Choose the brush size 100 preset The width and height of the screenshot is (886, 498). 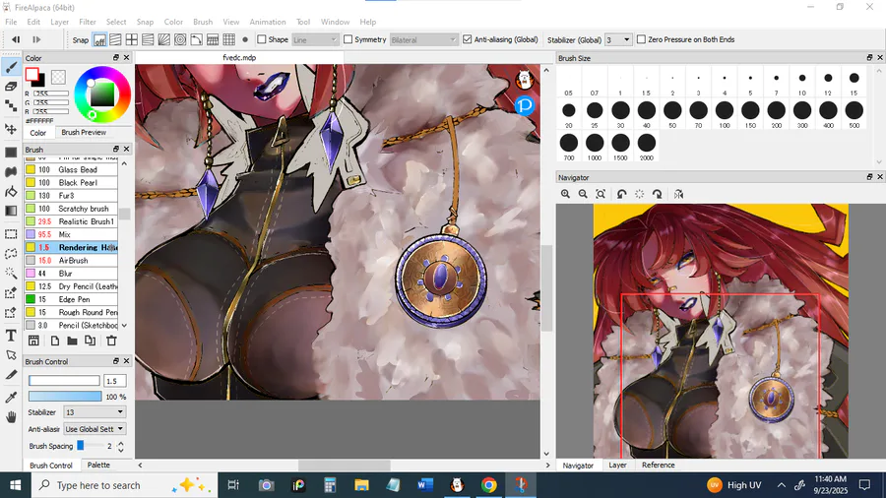[725, 113]
